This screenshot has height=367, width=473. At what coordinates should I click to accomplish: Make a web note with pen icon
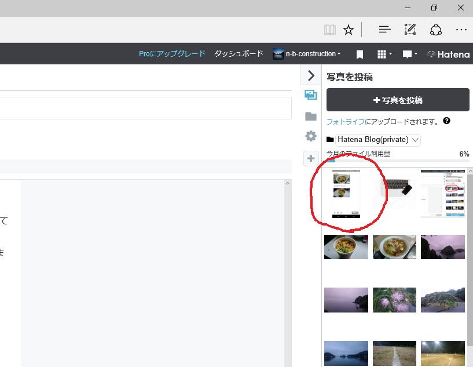coord(410,30)
